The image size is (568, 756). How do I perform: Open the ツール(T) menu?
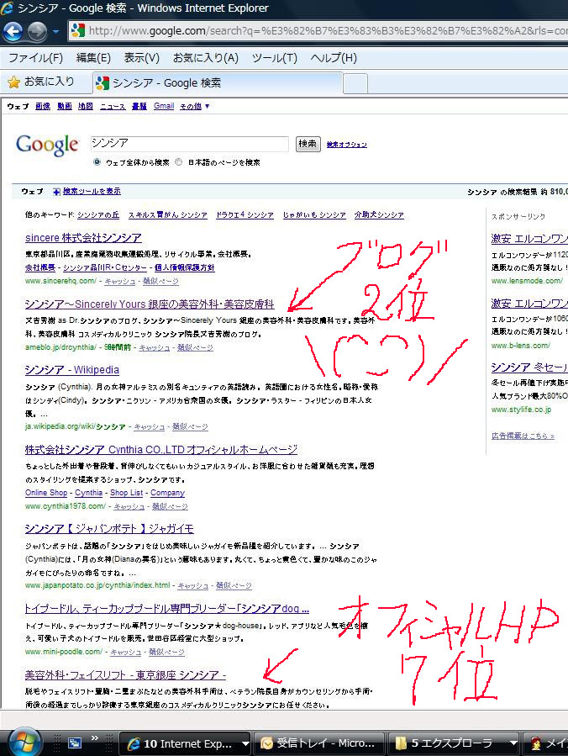pyautogui.click(x=275, y=58)
